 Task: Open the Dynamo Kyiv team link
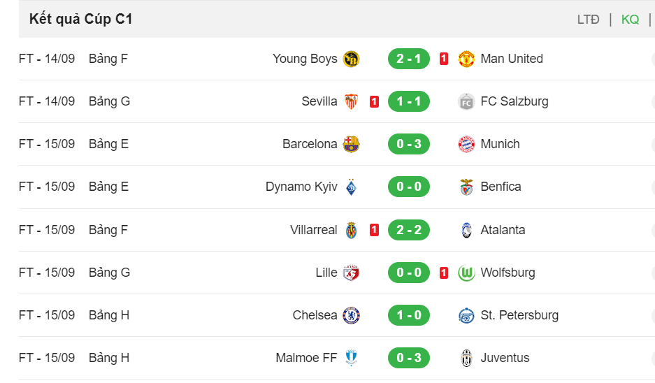[x=301, y=187]
